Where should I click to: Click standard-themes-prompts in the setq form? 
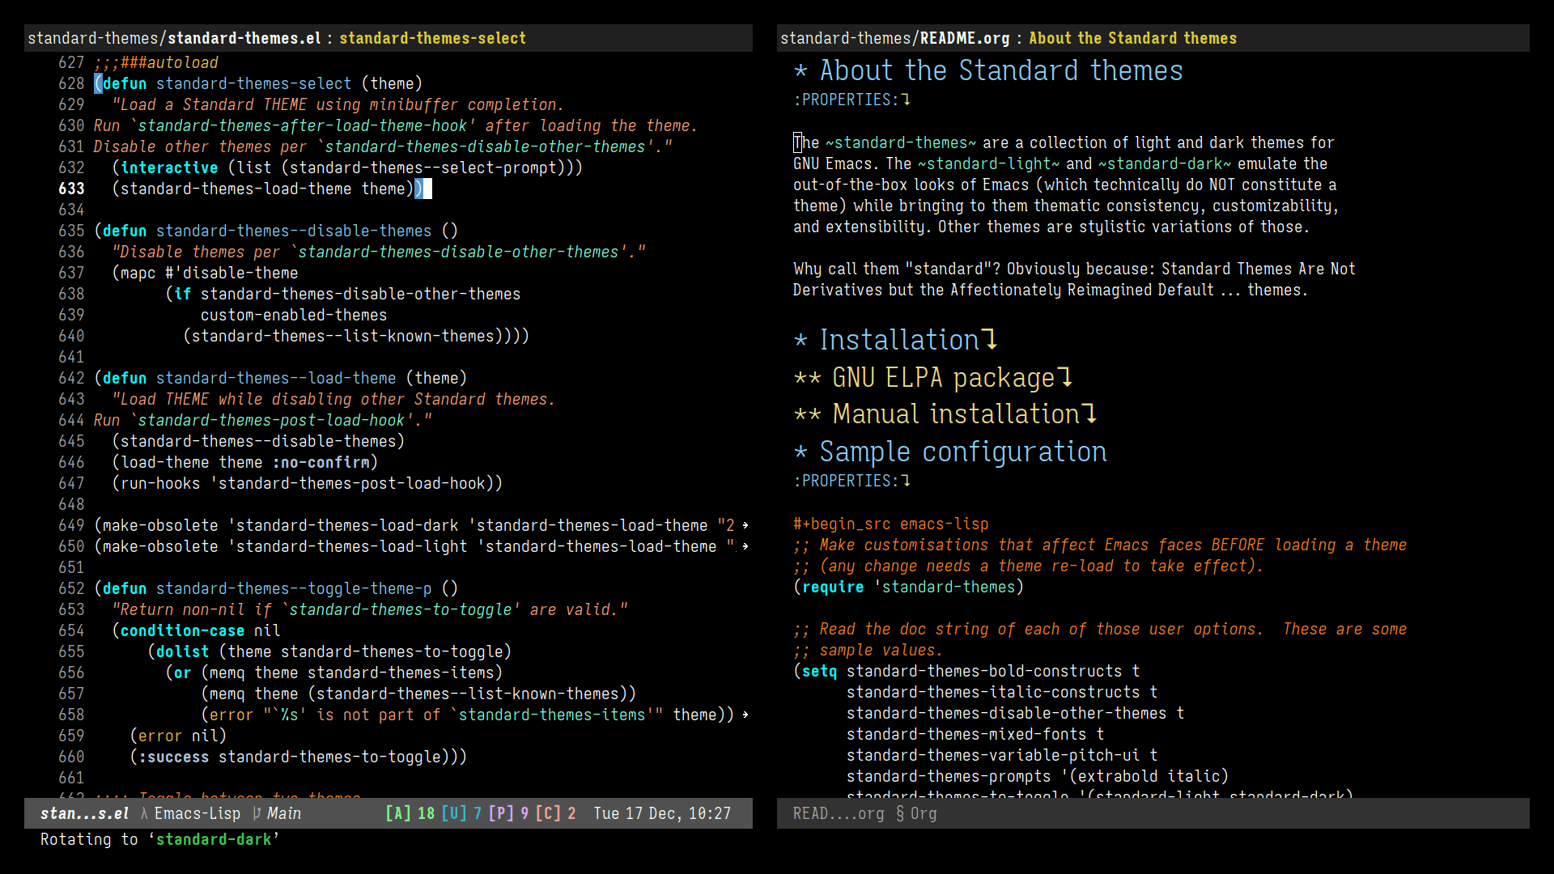(949, 776)
